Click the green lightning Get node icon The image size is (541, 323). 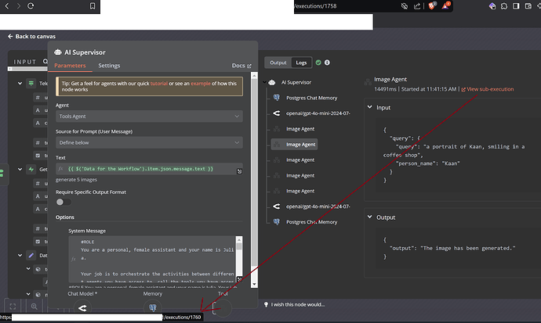31,169
